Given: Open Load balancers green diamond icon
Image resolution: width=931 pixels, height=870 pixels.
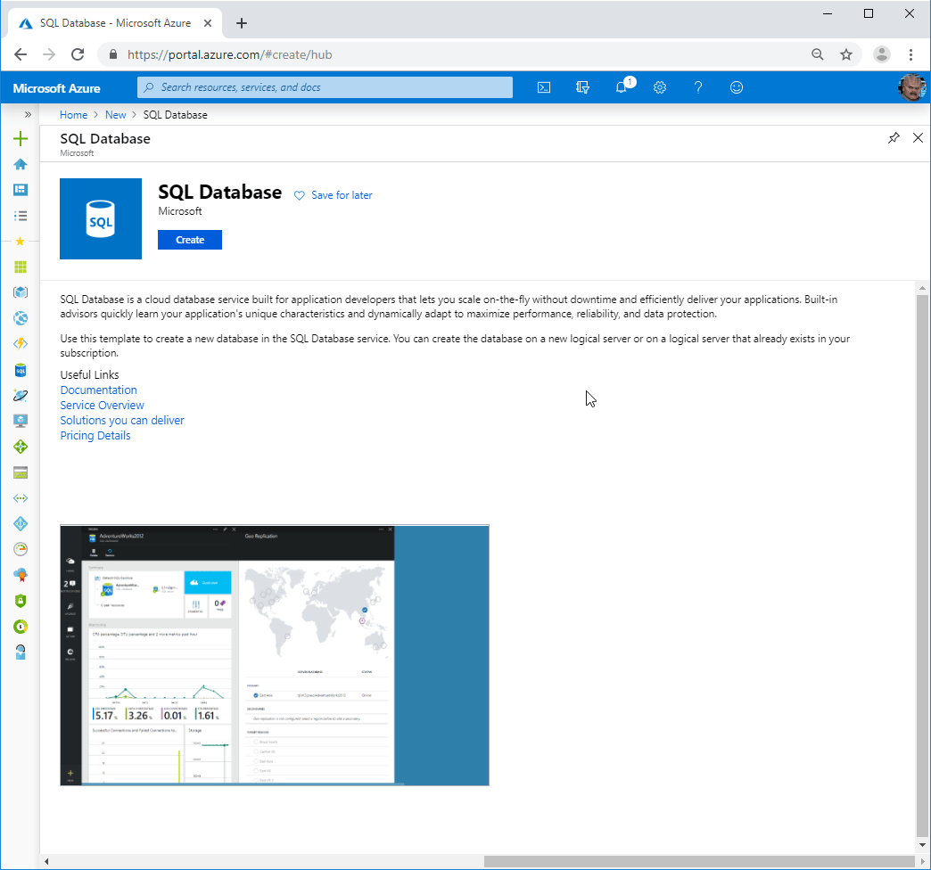Looking at the screenshot, I should pyautogui.click(x=21, y=447).
